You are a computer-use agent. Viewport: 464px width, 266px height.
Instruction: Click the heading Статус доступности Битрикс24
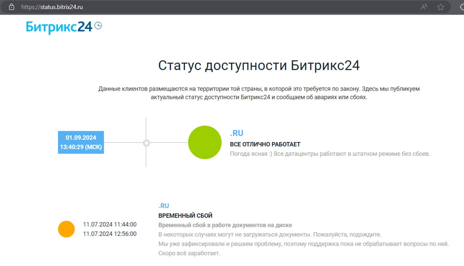click(x=259, y=66)
